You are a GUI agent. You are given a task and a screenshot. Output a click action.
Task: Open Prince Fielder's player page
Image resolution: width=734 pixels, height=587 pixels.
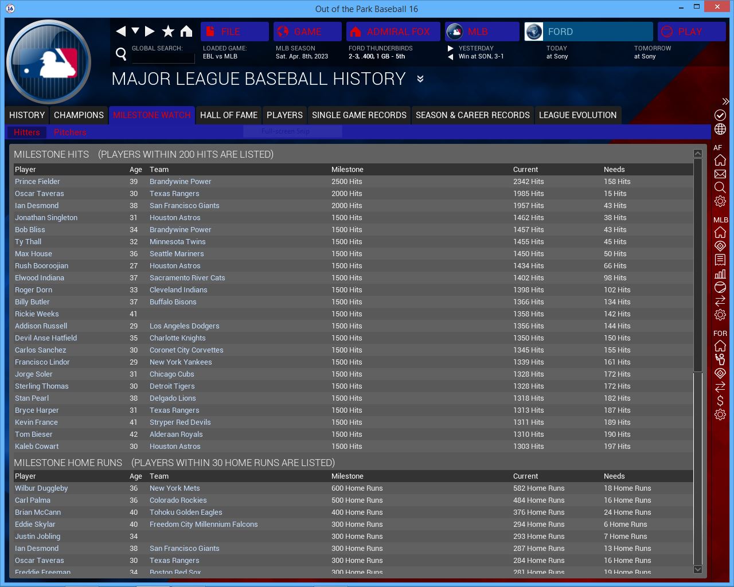pyautogui.click(x=37, y=182)
